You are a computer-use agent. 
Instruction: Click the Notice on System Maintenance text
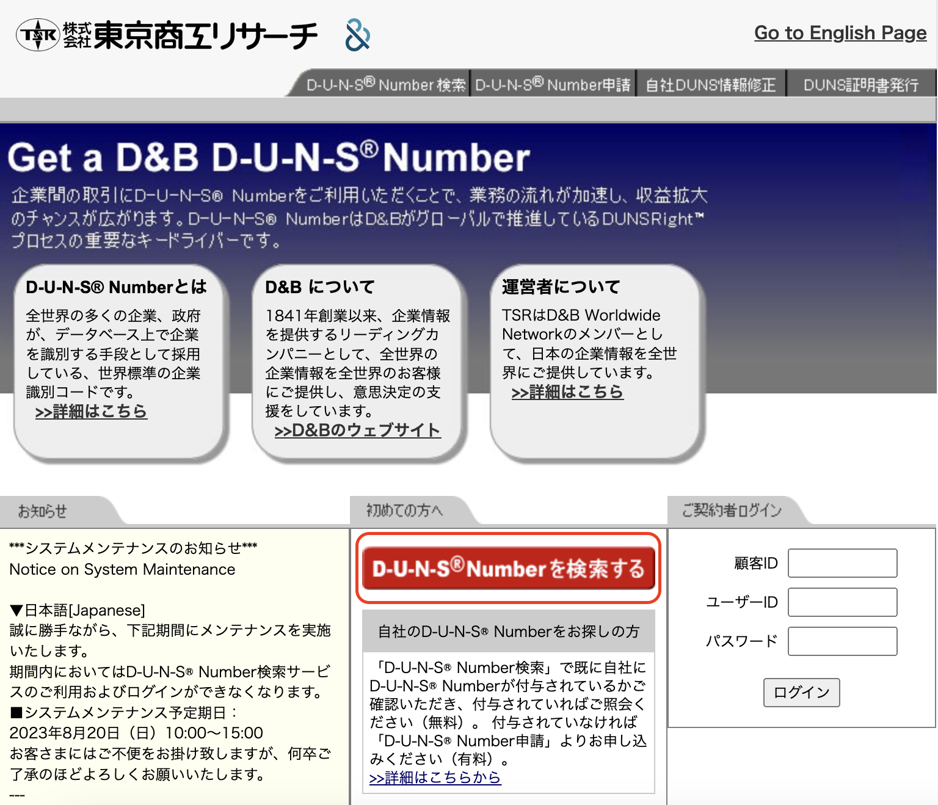(122, 569)
